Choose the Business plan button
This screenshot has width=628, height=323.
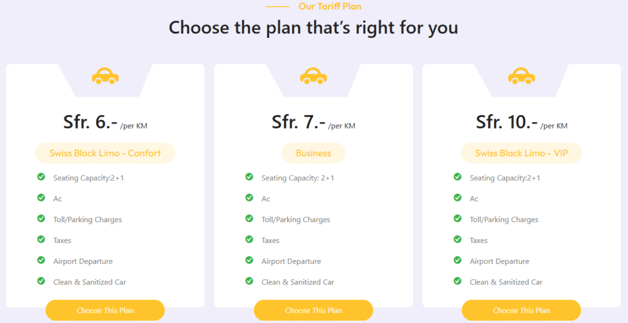pyautogui.click(x=313, y=310)
